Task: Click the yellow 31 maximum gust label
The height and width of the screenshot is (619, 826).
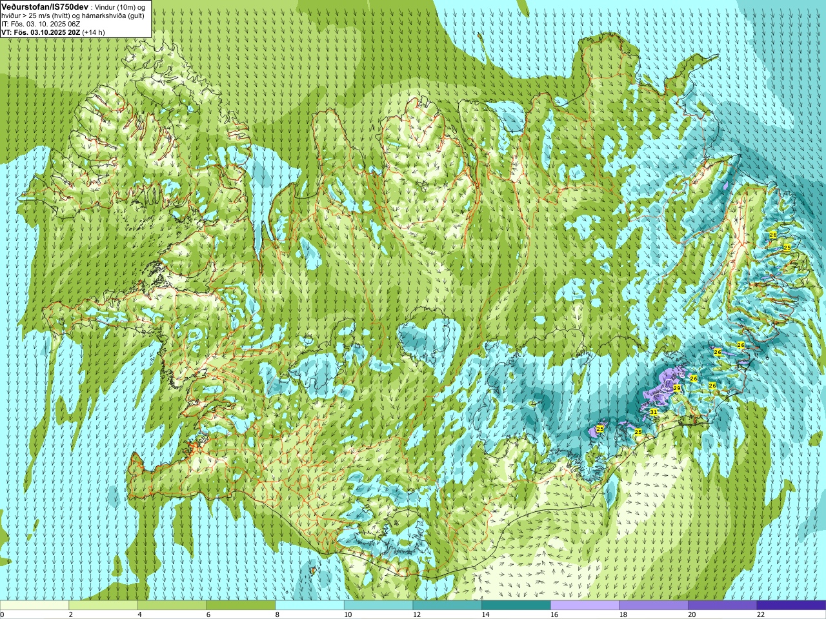Action: coord(654,411)
